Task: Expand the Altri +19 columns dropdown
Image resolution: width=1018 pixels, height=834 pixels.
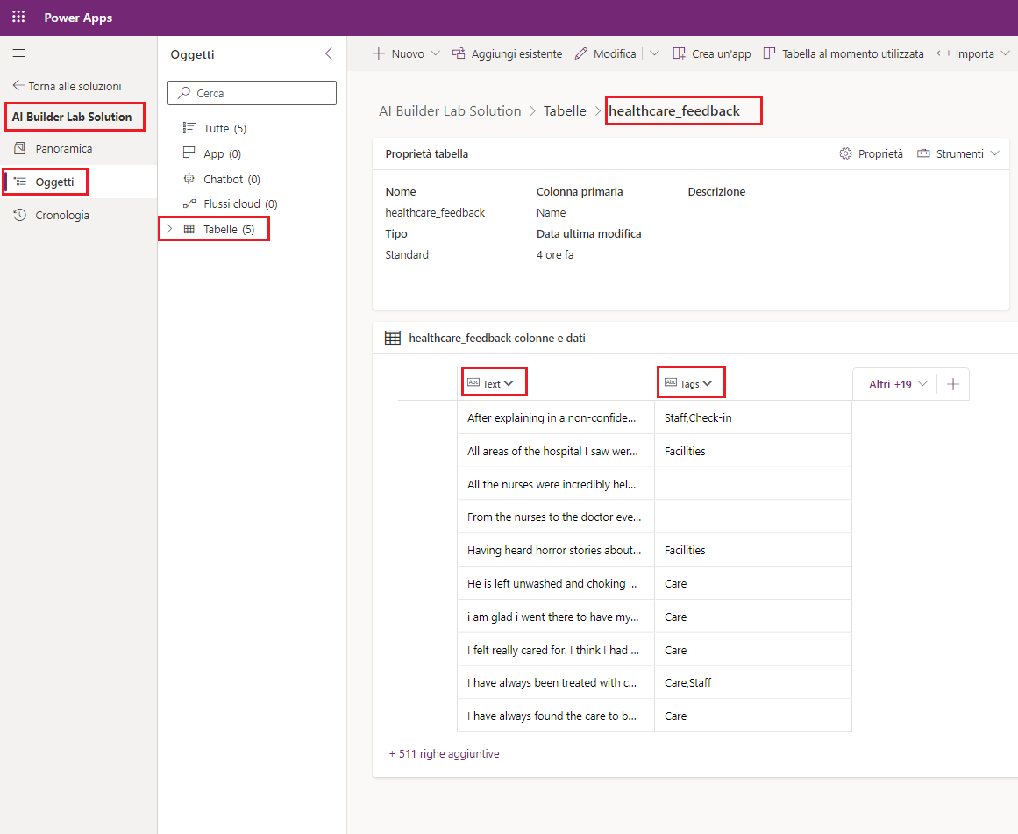Action: tap(898, 384)
